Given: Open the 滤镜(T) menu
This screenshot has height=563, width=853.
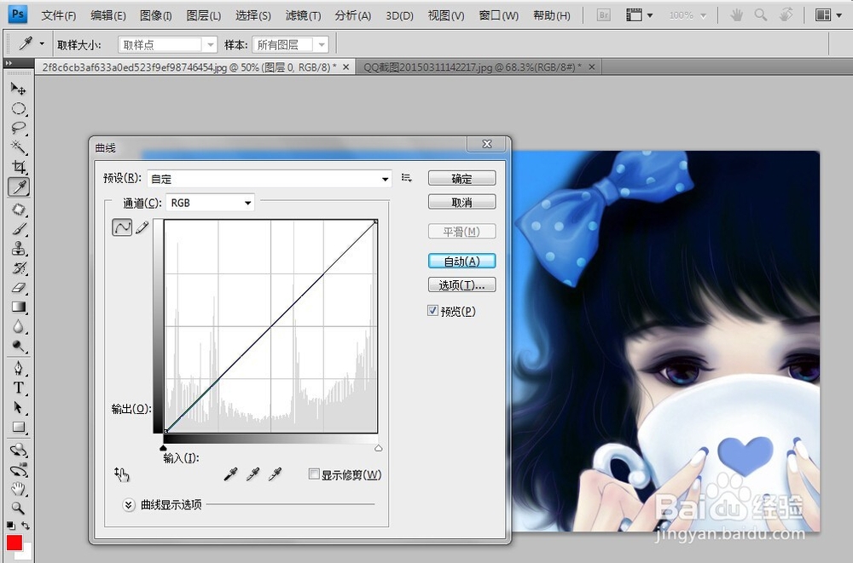Looking at the screenshot, I should 303,15.
